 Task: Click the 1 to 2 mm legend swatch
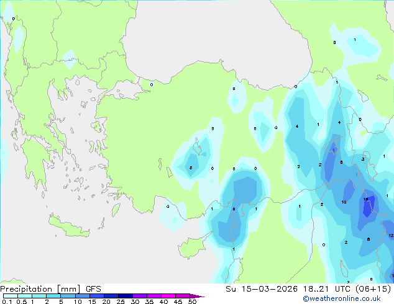tap(39, 296)
